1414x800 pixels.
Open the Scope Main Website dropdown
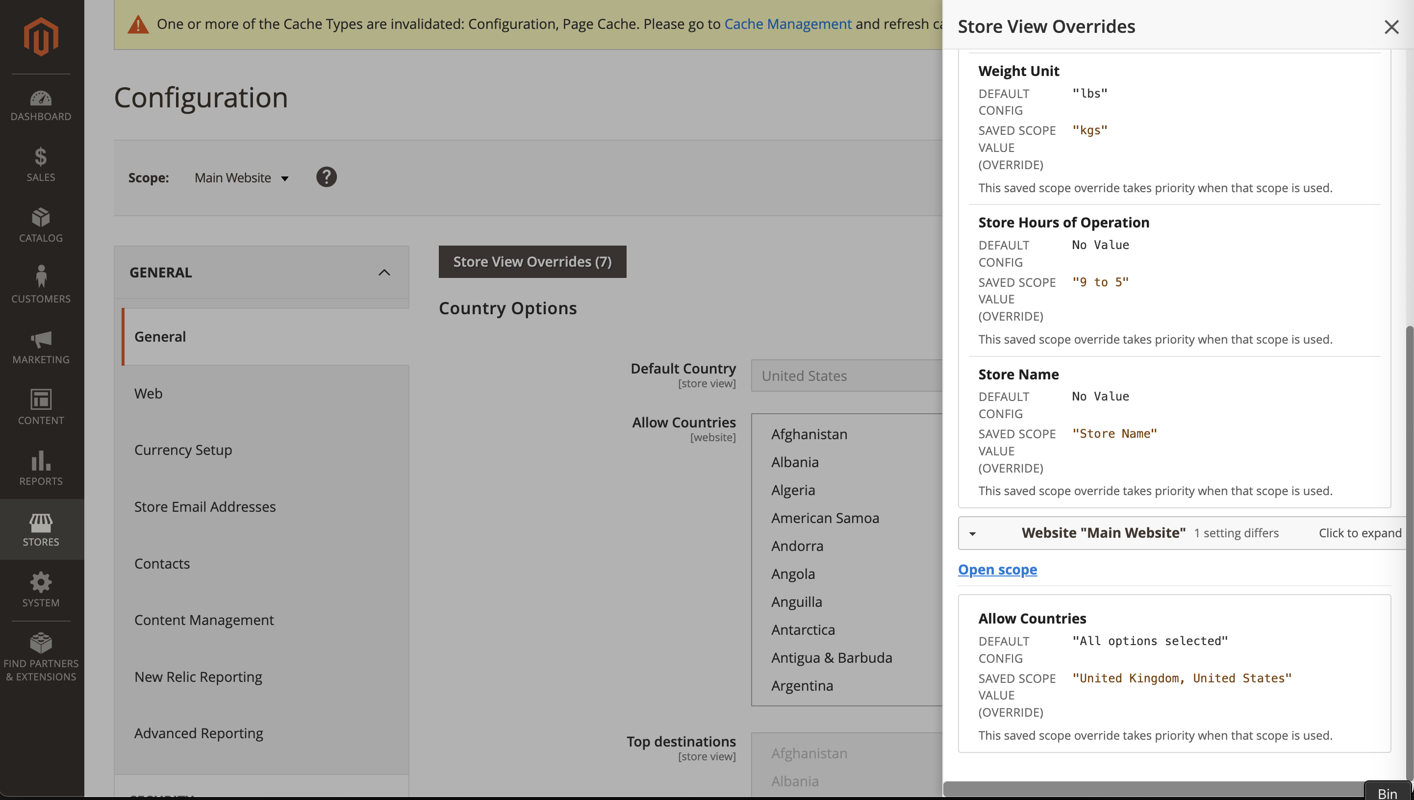pyautogui.click(x=242, y=178)
